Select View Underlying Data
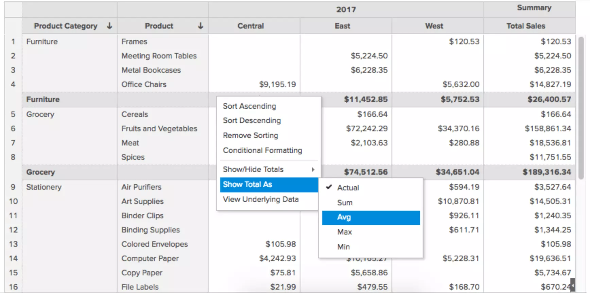Image resolution: width=590 pixels, height=293 pixels. pyautogui.click(x=260, y=199)
